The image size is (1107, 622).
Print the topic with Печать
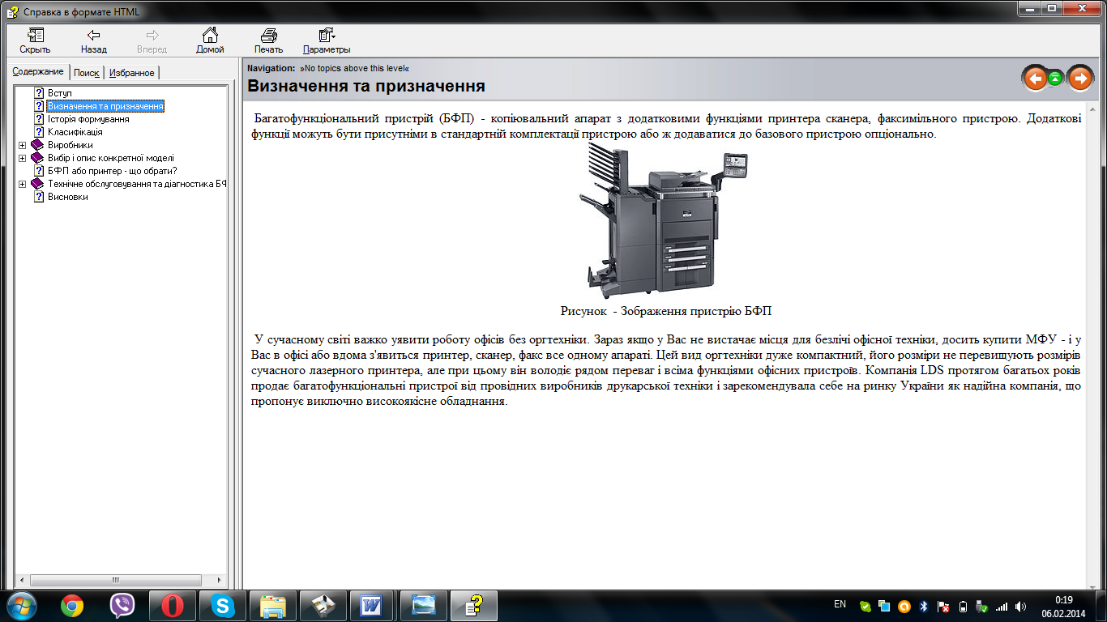click(x=268, y=41)
